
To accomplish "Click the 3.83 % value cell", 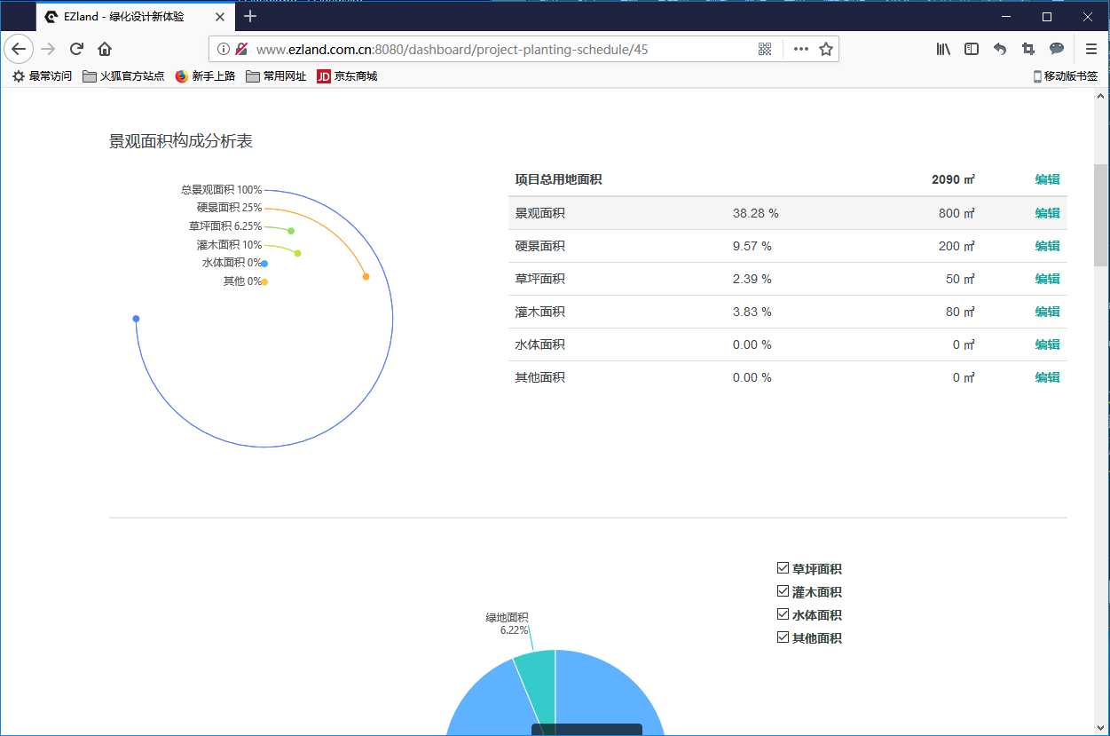I will (752, 312).
